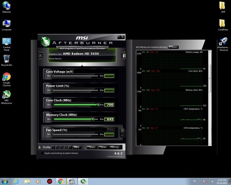Open Google Chrome desktop shortcut
Screen dimensions: 231x185
pyautogui.click(x=6, y=77)
